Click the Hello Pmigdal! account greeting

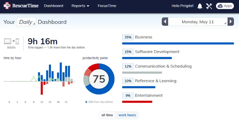[183, 6]
